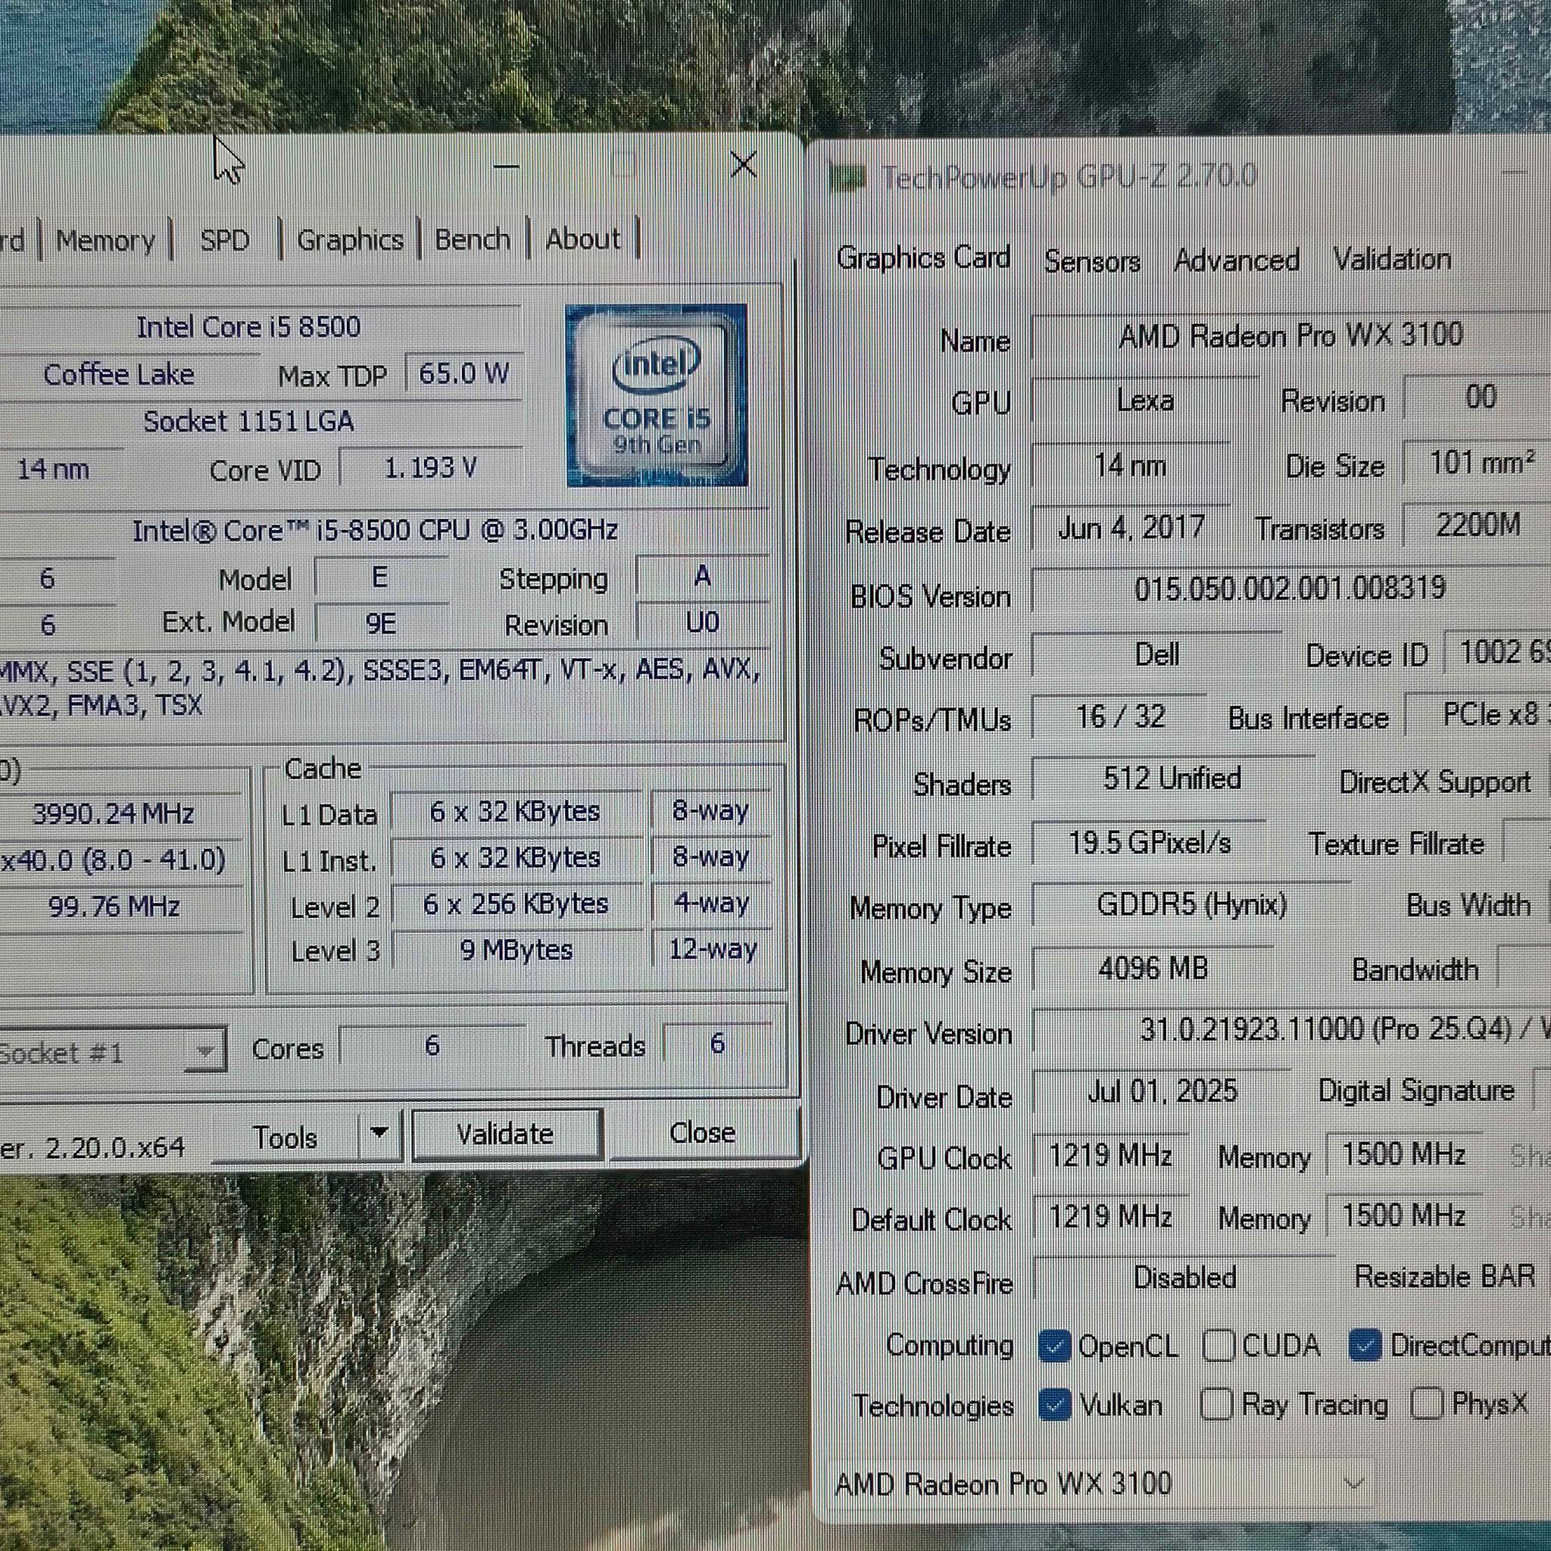Close the CPU-Z window with X
The width and height of the screenshot is (1551, 1551).
pos(744,164)
